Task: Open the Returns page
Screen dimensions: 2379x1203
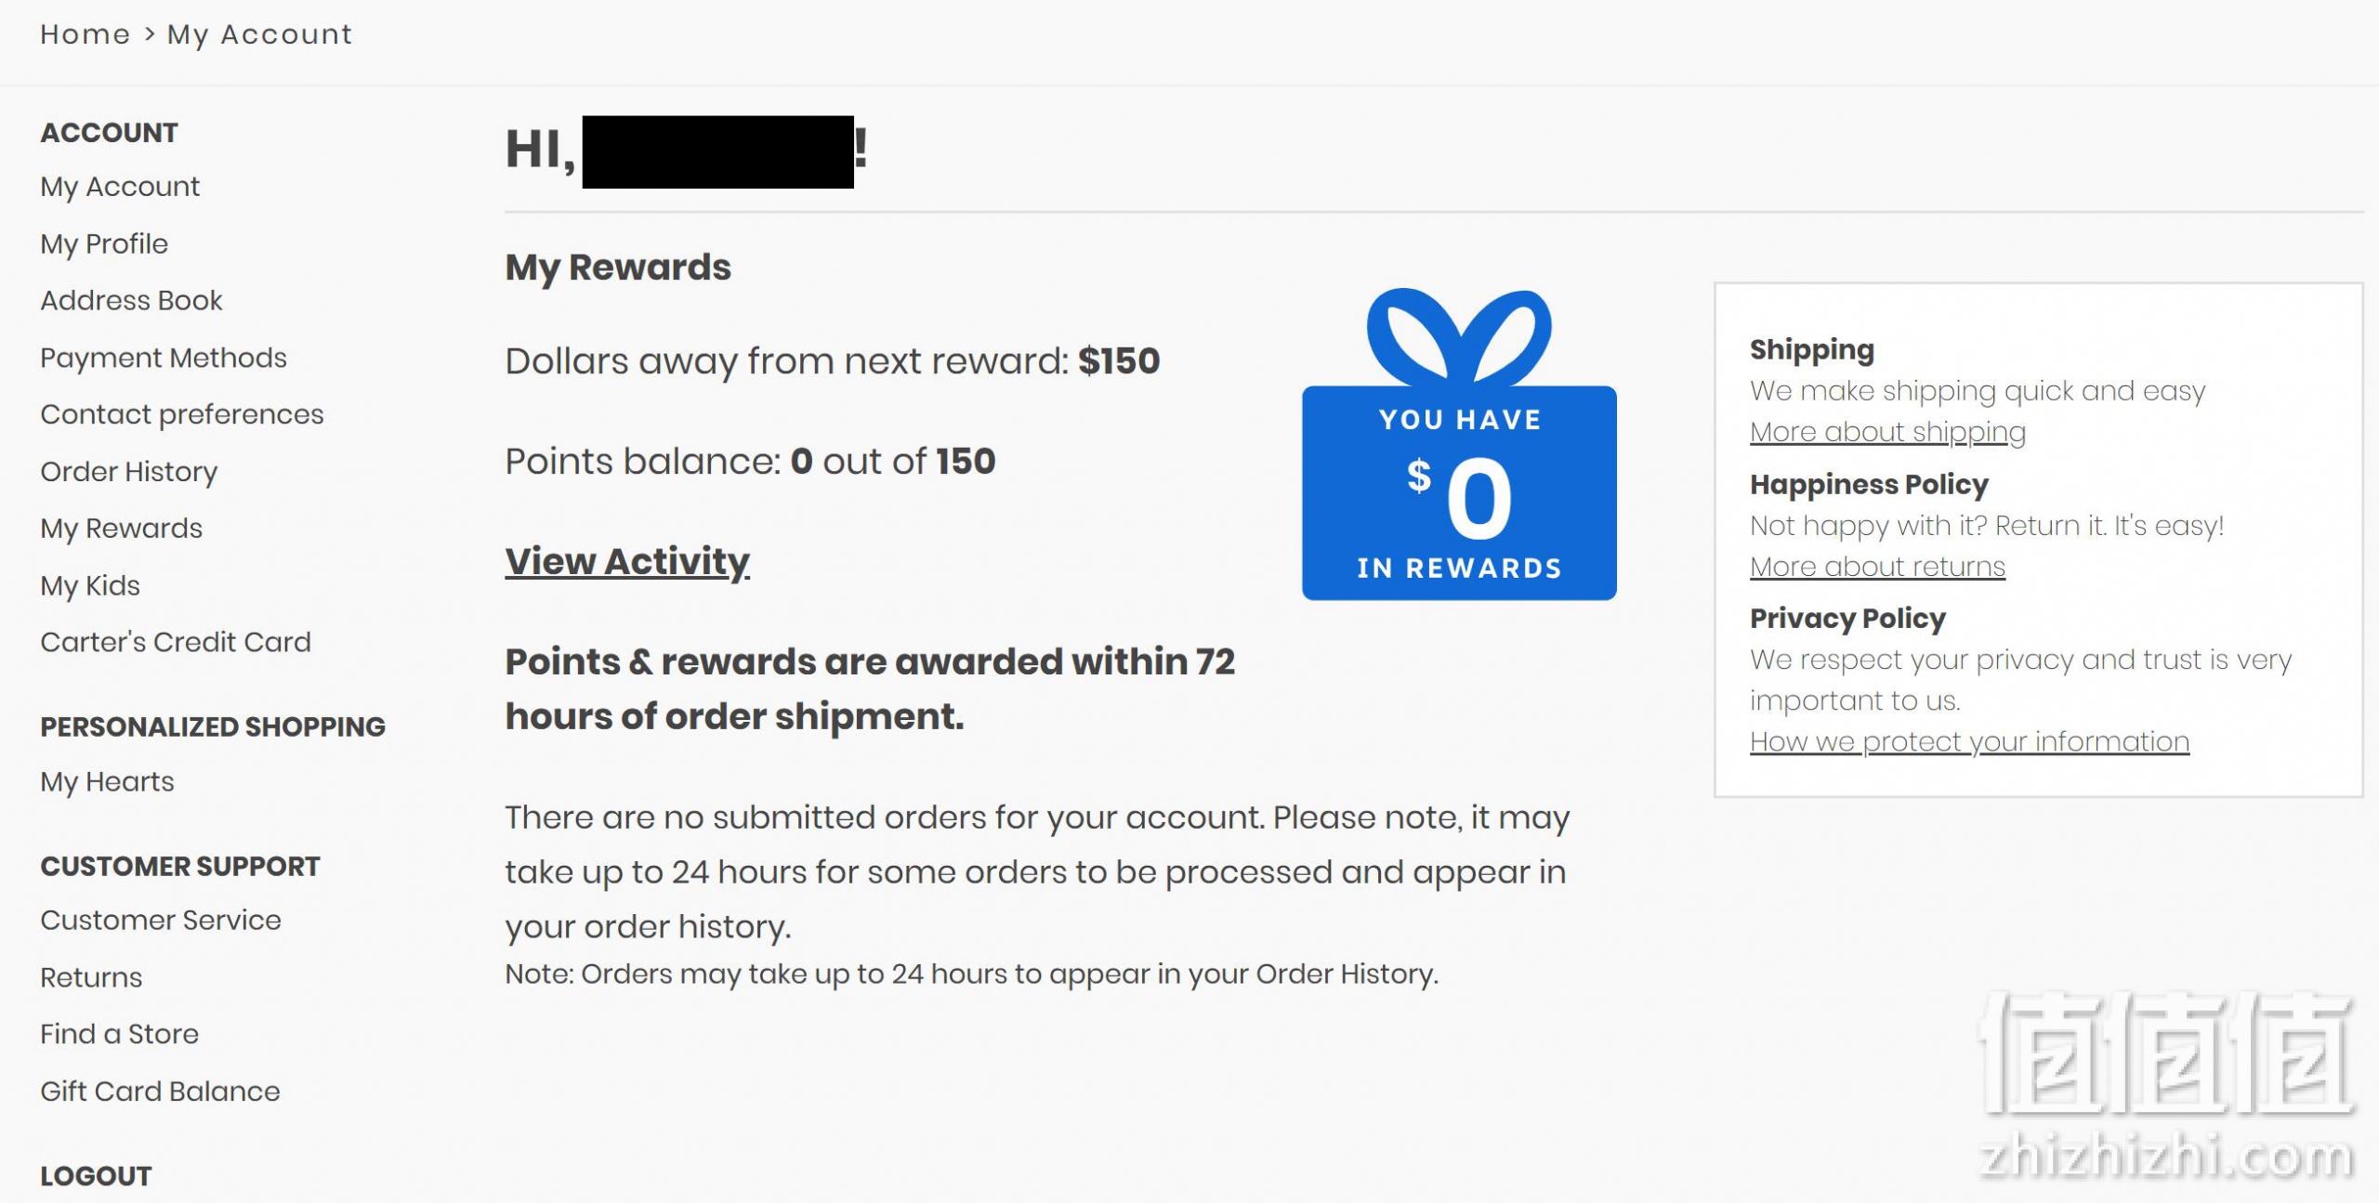Action: coord(91,977)
